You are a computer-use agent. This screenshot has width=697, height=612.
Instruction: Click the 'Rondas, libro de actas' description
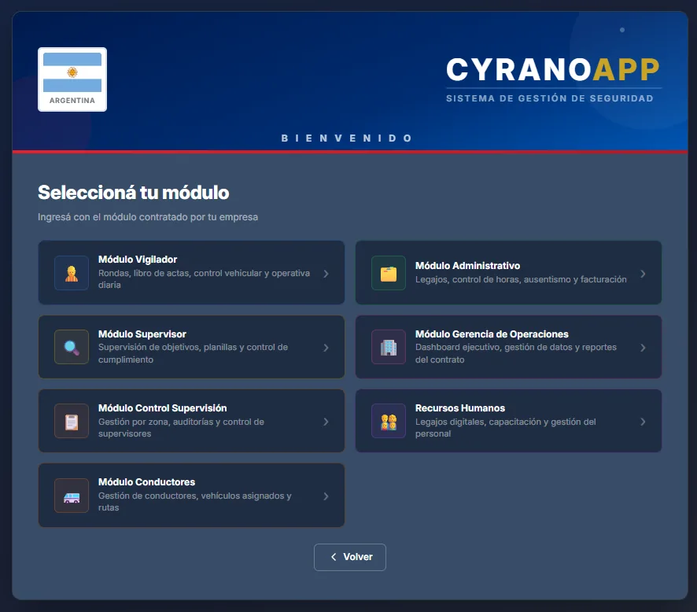(x=204, y=279)
